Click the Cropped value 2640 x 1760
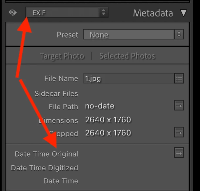This screenshot has height=191, width=200. click(x=108, y=133)
